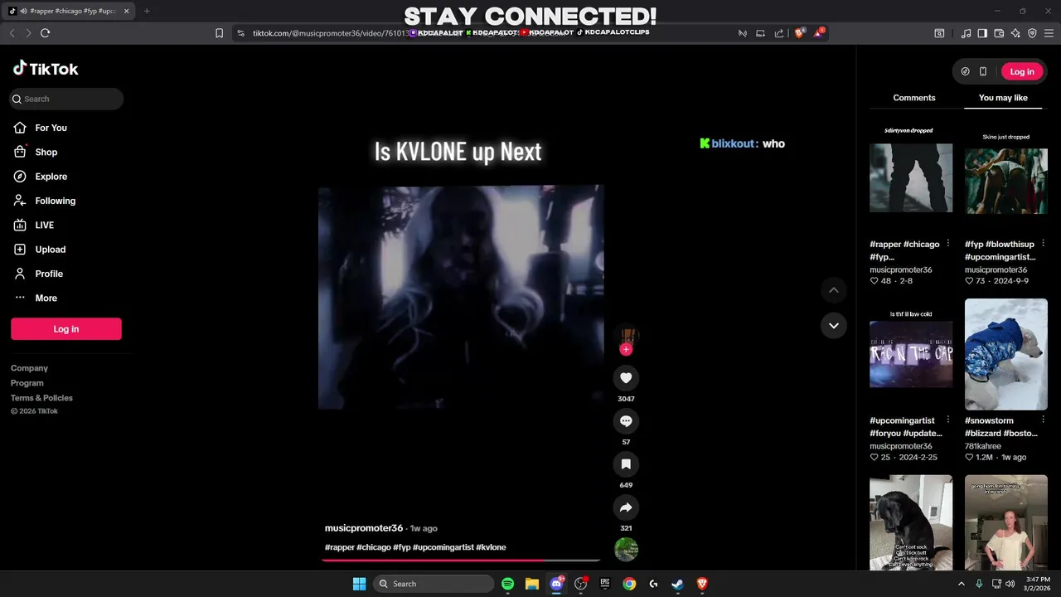Image resolution: width=1061 pixels, height=597 pixels.
Task: Go to the previous video with up chevron
Action: point(834,290)
